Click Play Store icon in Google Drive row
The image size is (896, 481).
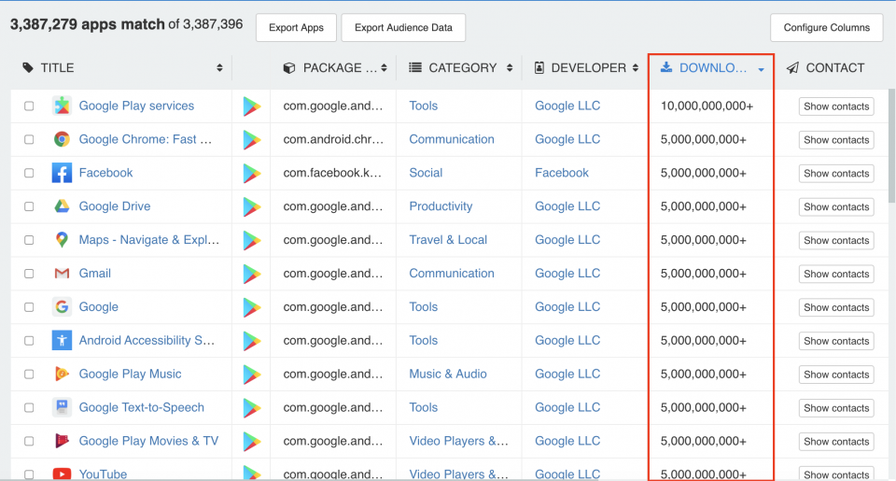(251, 206)
